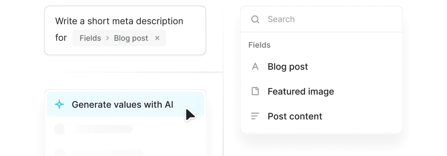447x156 pixels.
Task: Click the first greyed placeholder bar
Action: 102,129
